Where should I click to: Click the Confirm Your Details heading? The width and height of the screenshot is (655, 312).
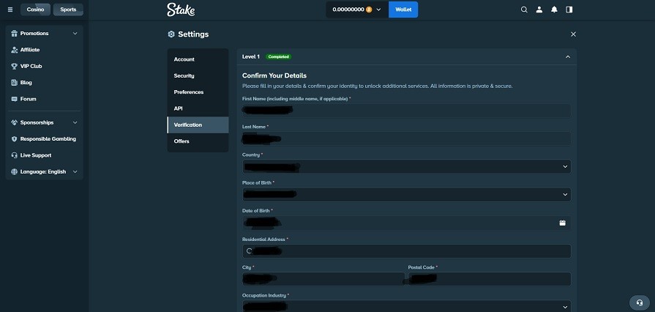[274, 75]
